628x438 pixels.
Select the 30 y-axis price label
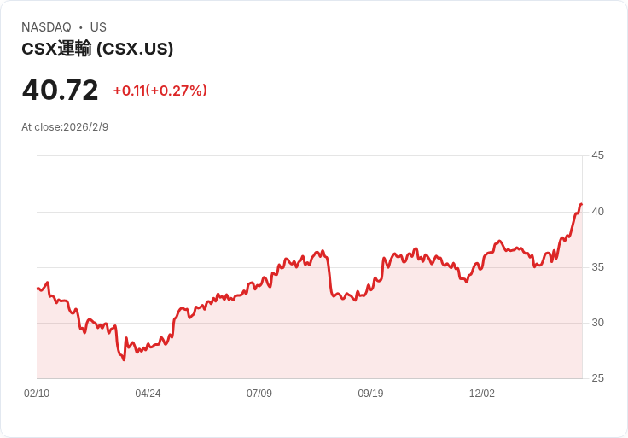(597, 323)
